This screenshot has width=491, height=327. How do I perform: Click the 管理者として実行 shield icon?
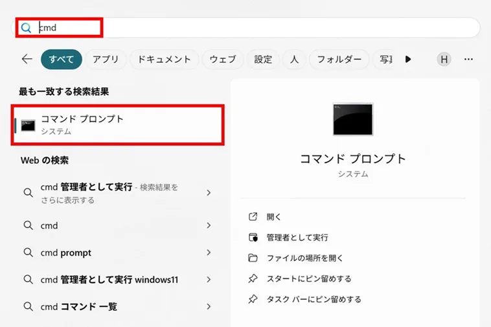[253, 238]
